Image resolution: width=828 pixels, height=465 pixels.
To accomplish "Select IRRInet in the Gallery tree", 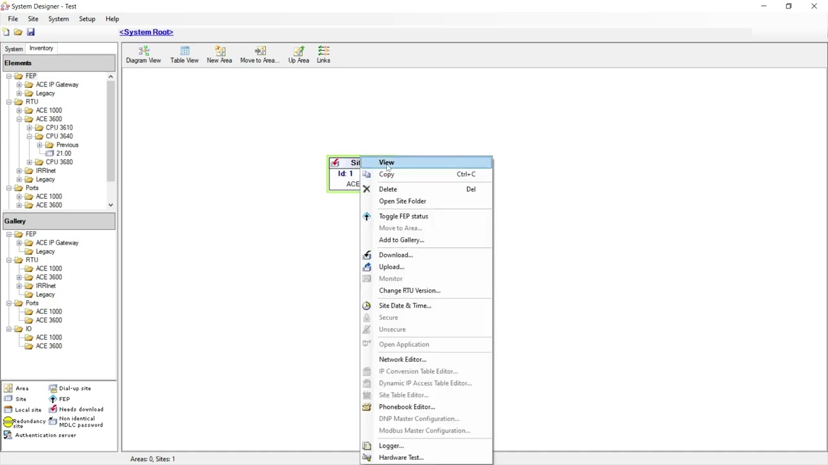I will (46, 285).
